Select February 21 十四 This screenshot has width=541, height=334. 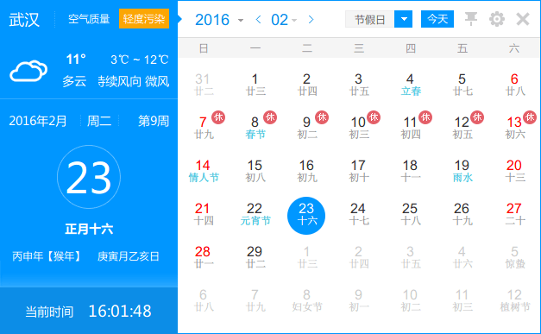pyautogui.click(x=204, y=214)
